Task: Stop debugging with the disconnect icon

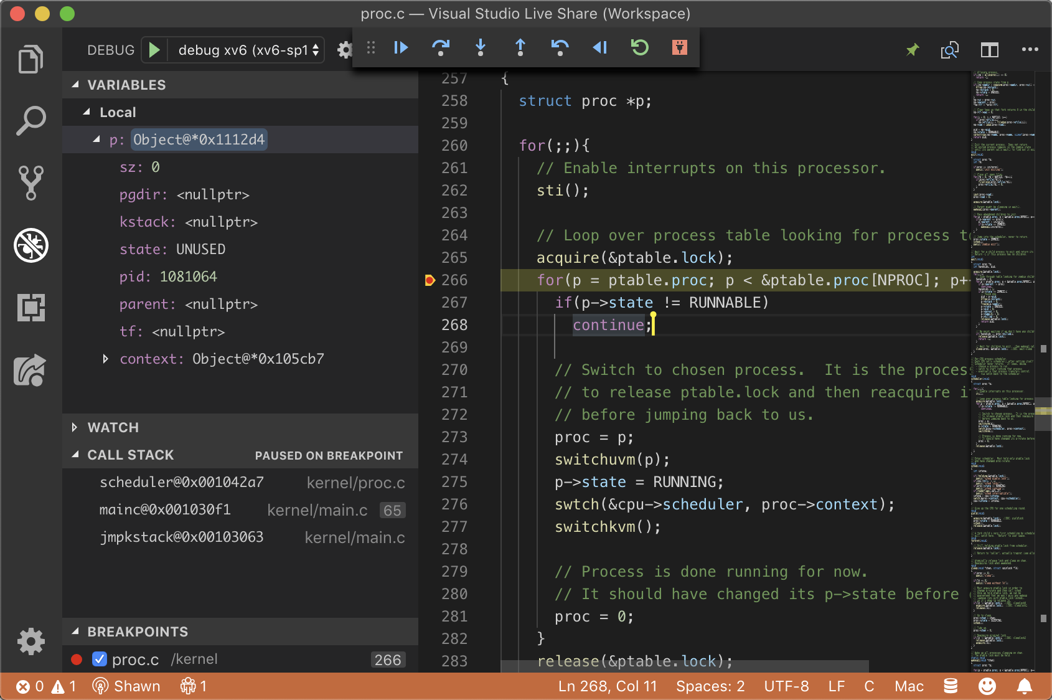Action: tap(680, 47)
